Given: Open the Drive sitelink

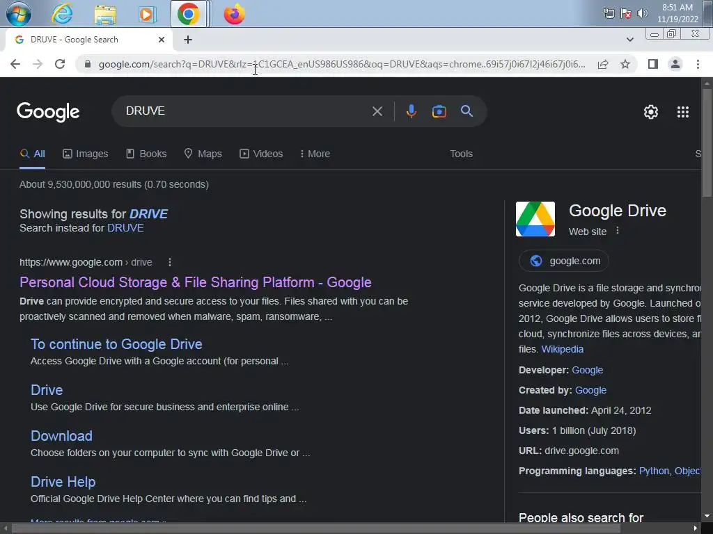Looking at the screenshot, I should (x=47, y=390).
